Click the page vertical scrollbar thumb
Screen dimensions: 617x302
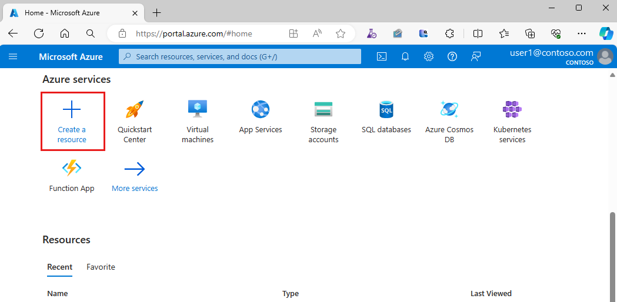coord(612,257)
